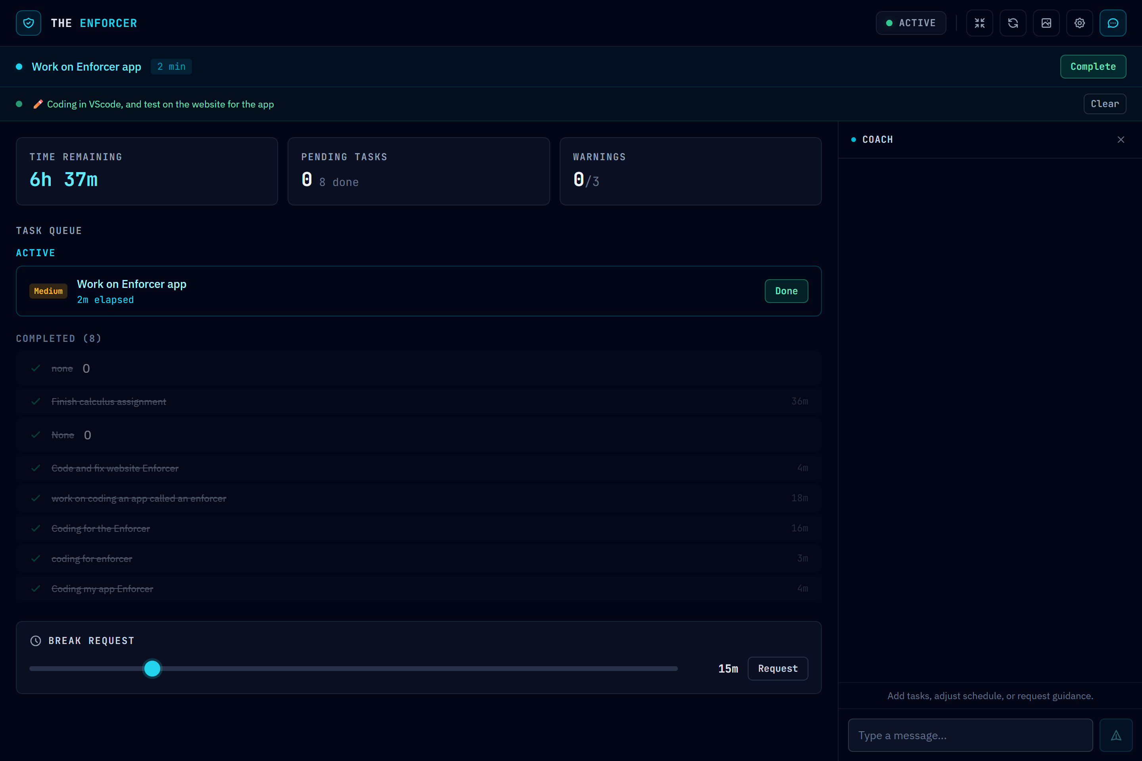Image resolution: width=1142 pixels, height=761 pixels.
Task: Click the Request break button
Action: [777, 668]
